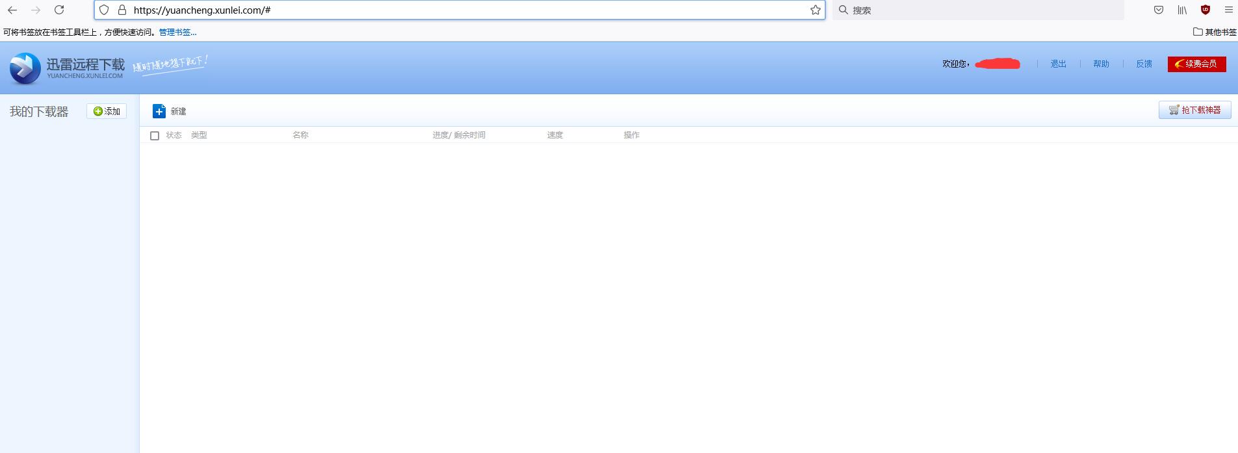1238x453 pixels.
Task: Click the browser back arrow
Action: click(12, 10)
